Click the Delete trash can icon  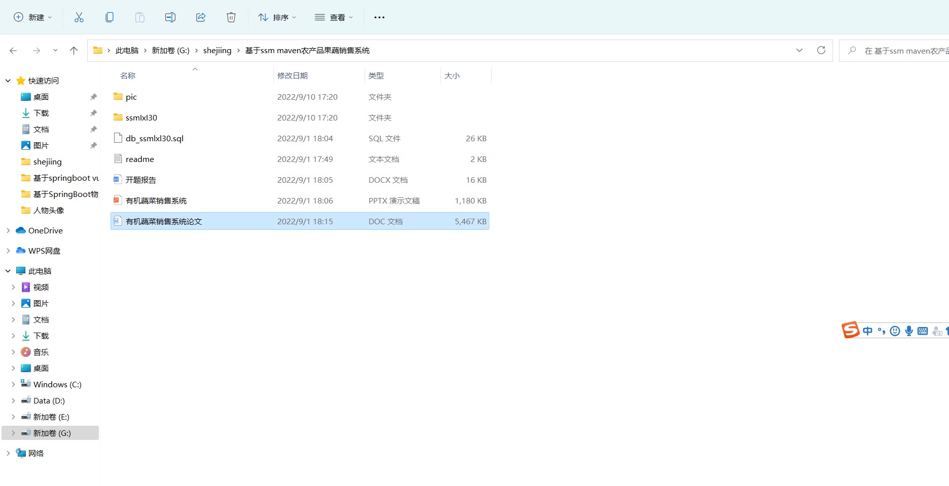(x=231, y=17)
